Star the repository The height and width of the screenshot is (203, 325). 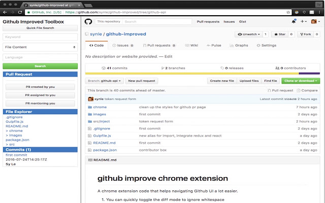[x=280, y=34]
